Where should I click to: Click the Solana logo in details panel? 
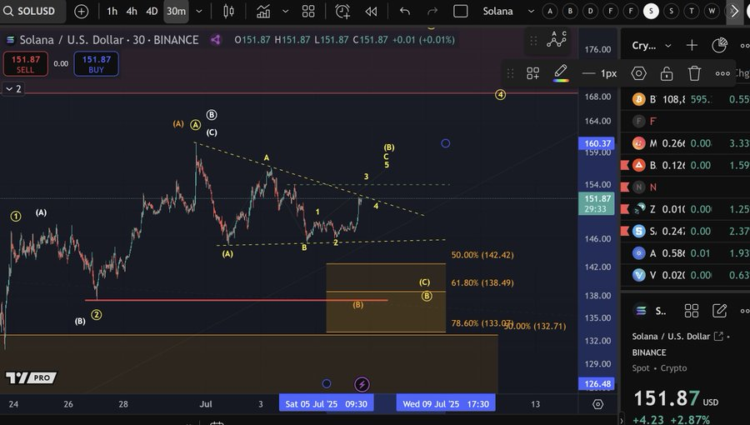tap(641, 311)
